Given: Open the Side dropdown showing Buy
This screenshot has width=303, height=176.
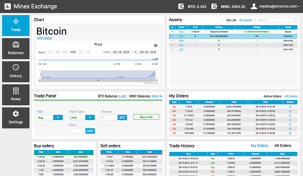Looking at the screenshot, I should tap(50, 117).
